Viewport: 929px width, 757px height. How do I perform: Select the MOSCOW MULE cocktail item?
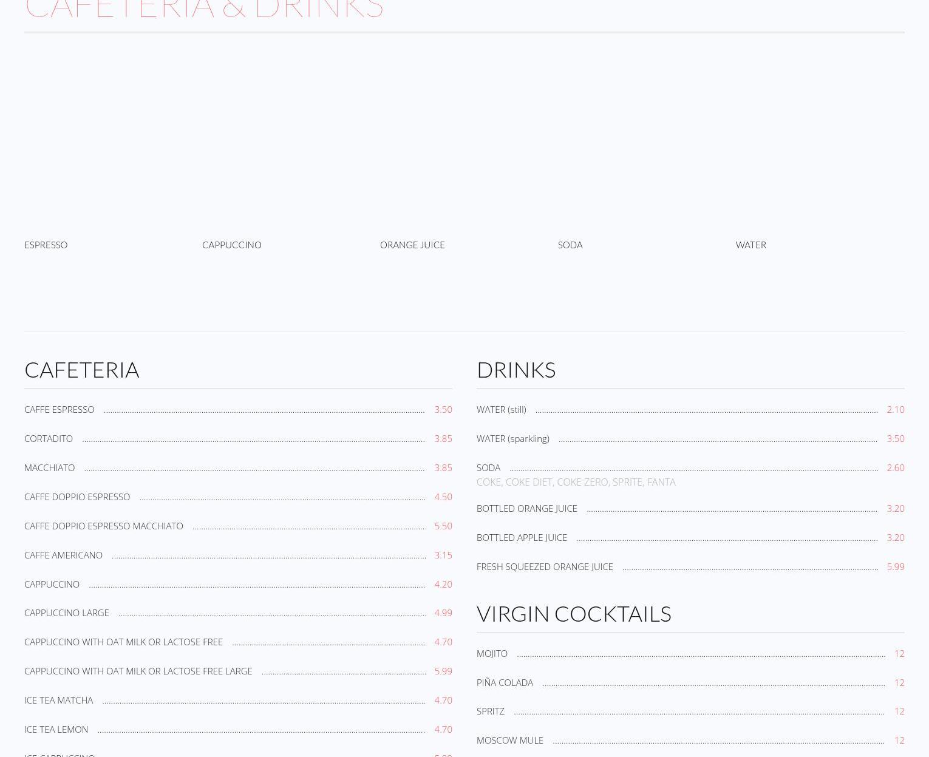[x=509, y=740]
